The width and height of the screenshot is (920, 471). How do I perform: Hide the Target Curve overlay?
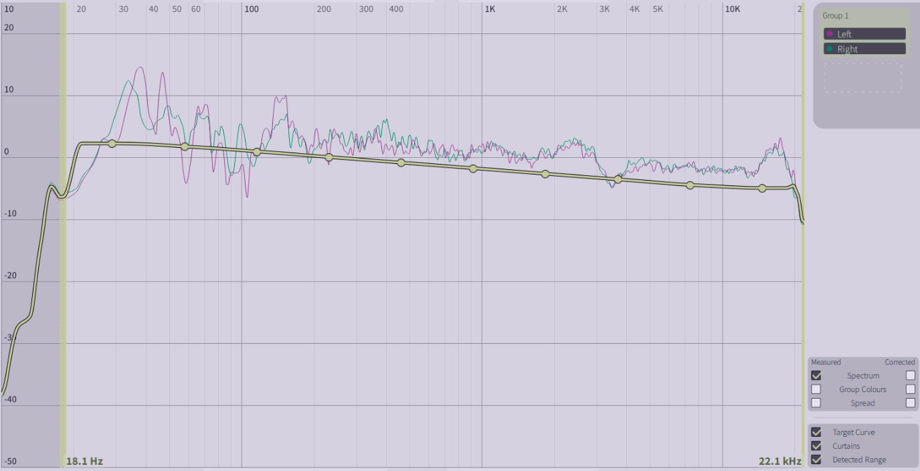click(x=816, y=432)
